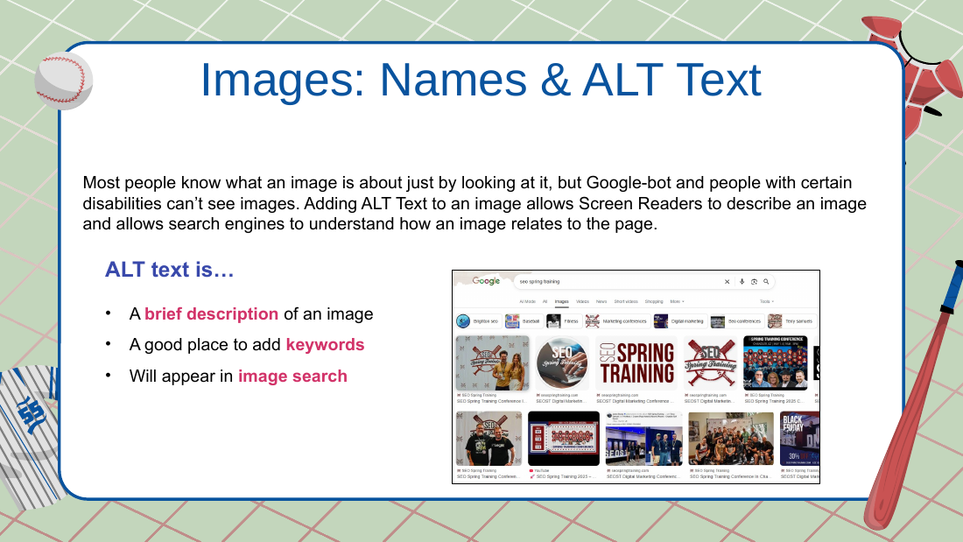Open the Black Friday sale image result

click(x=799, y=438)
